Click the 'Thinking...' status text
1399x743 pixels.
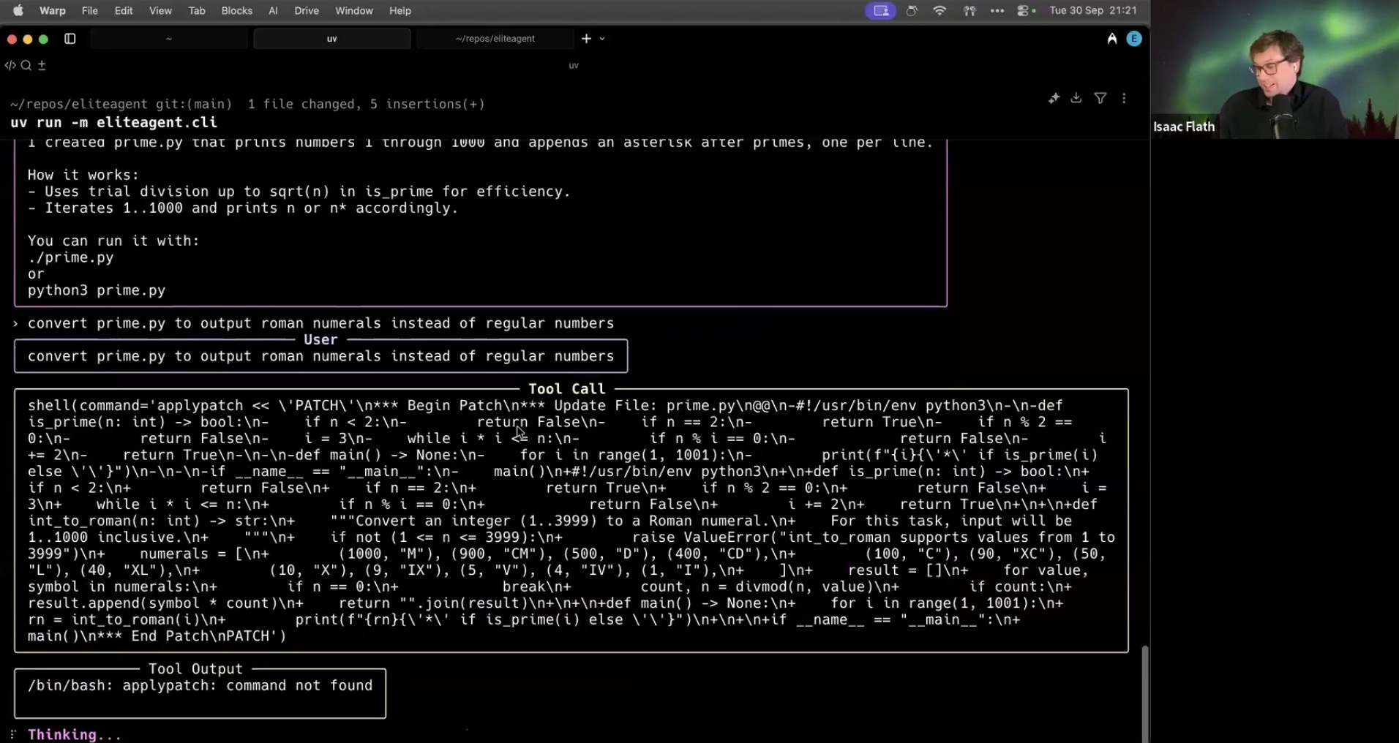(74, 734)
